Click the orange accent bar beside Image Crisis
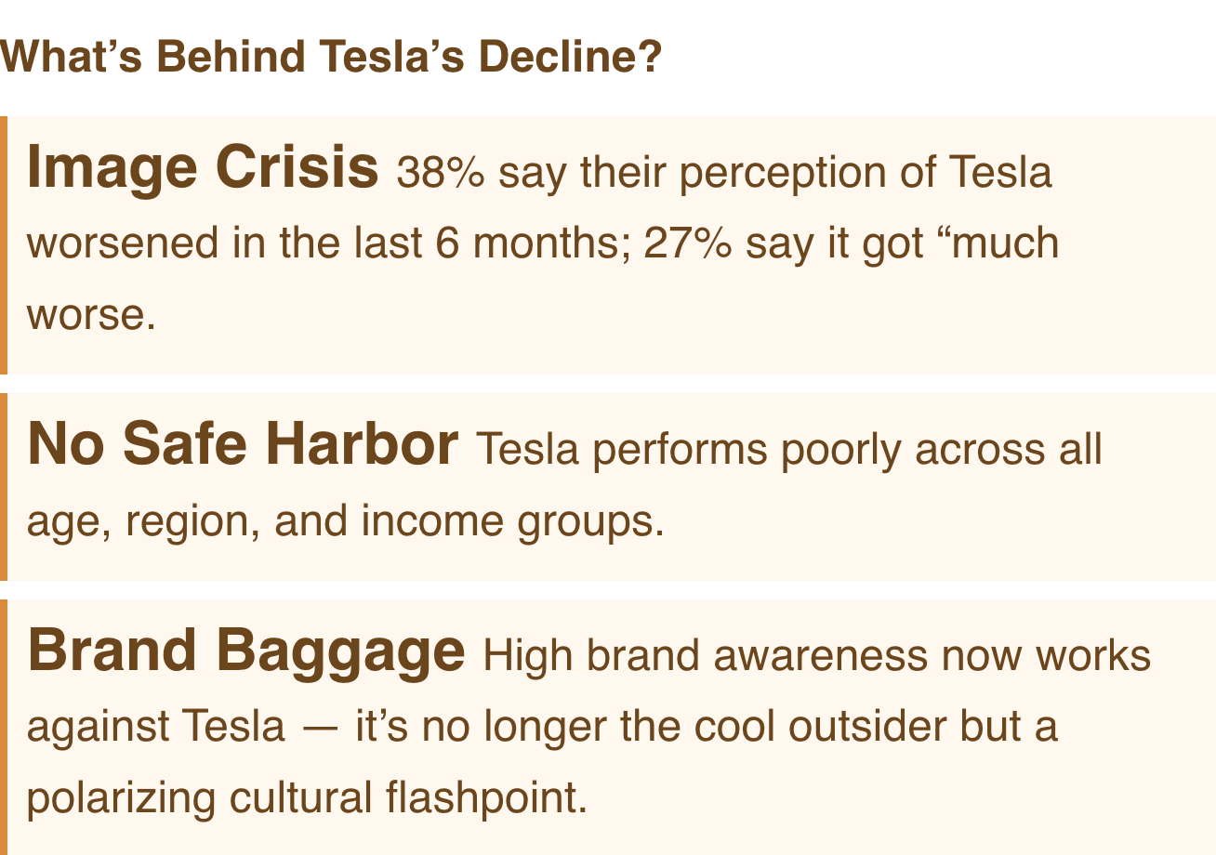 (4, 244)
